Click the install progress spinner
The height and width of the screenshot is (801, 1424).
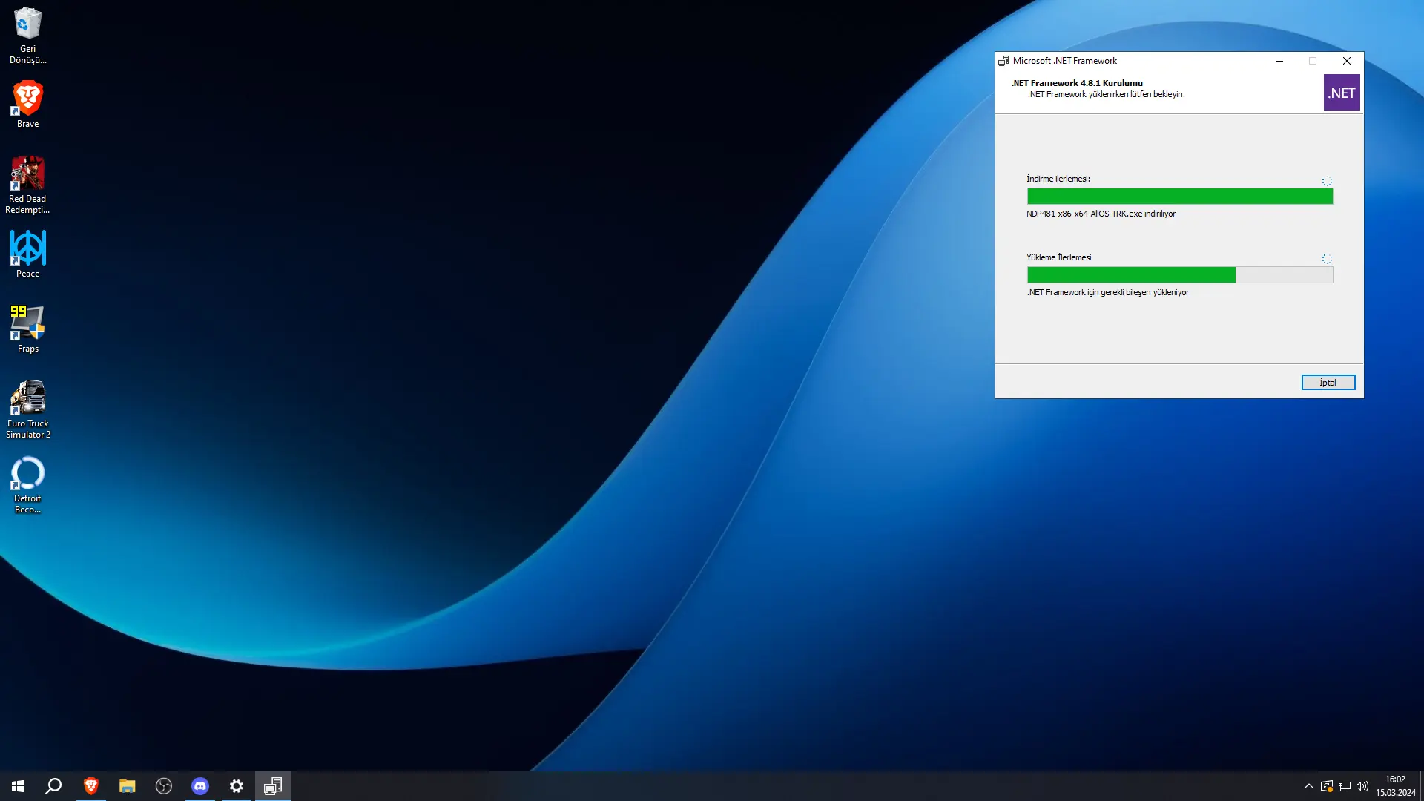(x=1327, y=259)
